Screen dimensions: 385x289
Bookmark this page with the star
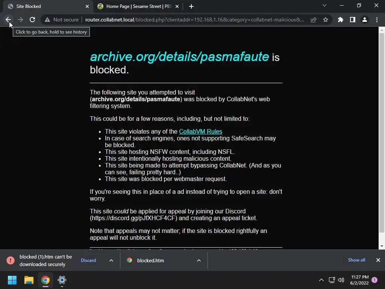326,20
